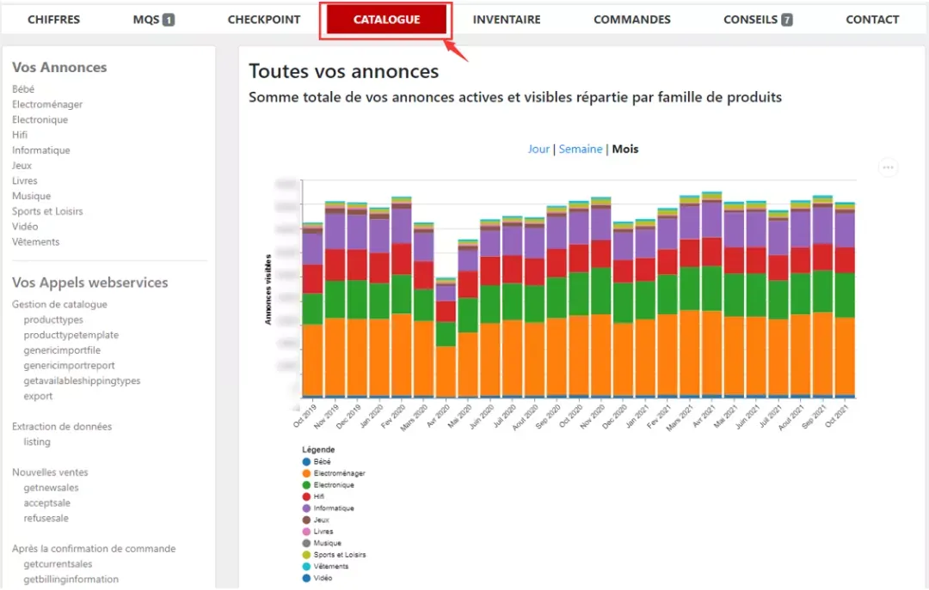This screenshot has height=590, width=929.
Task: Click the MQS notification badge
Action: (x=169, y=20)
